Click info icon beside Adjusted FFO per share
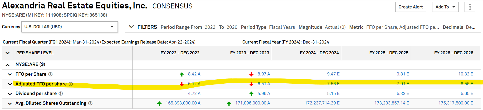 coord(71,84)
